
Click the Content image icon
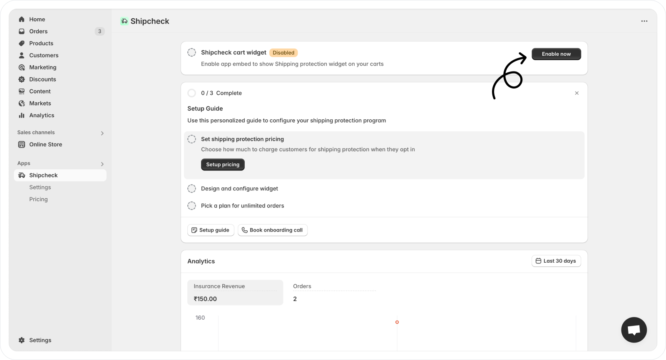pos(22,91)
